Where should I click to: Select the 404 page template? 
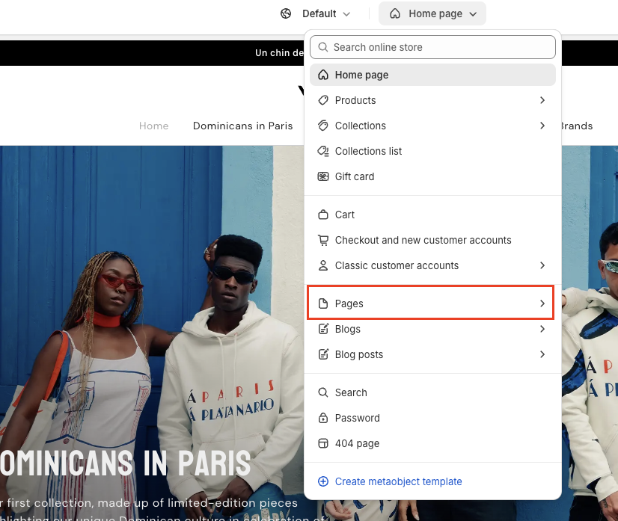point(432,443)
